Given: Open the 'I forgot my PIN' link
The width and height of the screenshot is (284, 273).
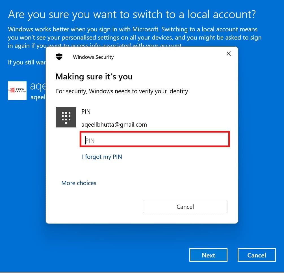Looking at the screenshot, I should [x=102, y=157].
